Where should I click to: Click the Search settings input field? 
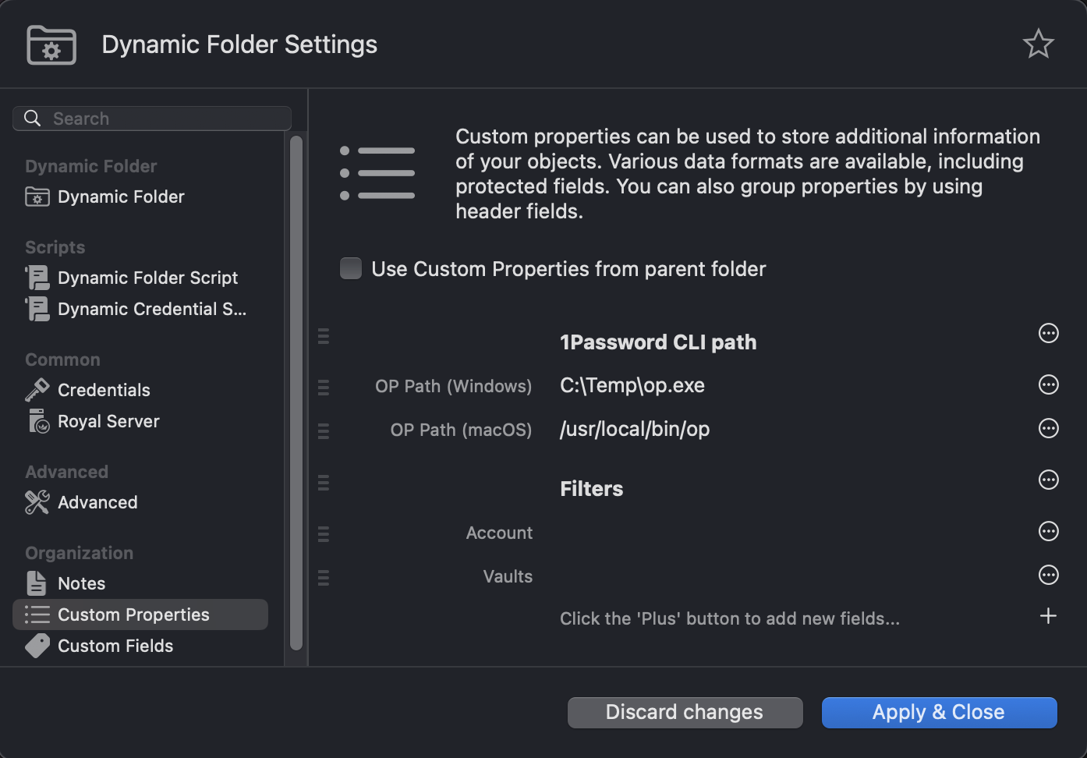[152, 119]
